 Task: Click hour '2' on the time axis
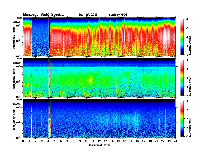pyautogui.click(x=36, y=141)
